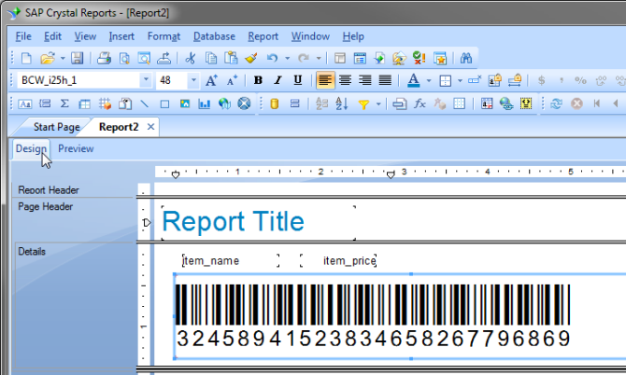Open the Help menu

pyautogui.click(x=353, y=36)
